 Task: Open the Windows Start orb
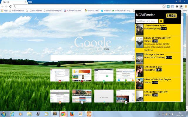tap(3, 114)
